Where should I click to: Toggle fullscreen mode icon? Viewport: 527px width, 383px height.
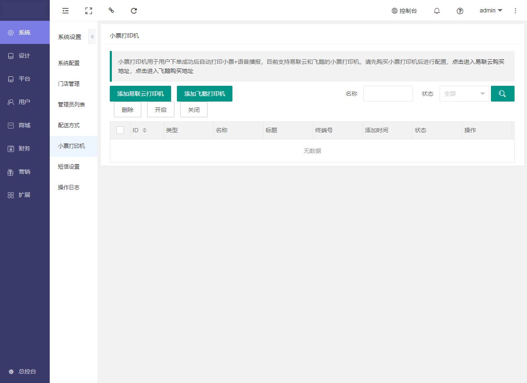point(88,11)
